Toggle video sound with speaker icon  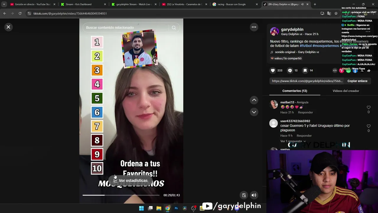coord(254,195)
